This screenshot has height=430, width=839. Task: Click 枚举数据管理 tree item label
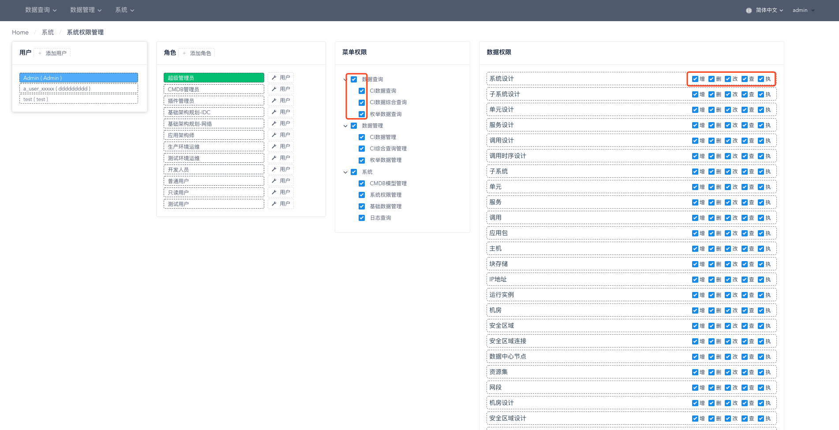click(x=386, y=160)
